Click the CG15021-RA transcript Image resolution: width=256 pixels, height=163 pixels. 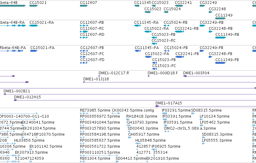click(x=34, y=26)
